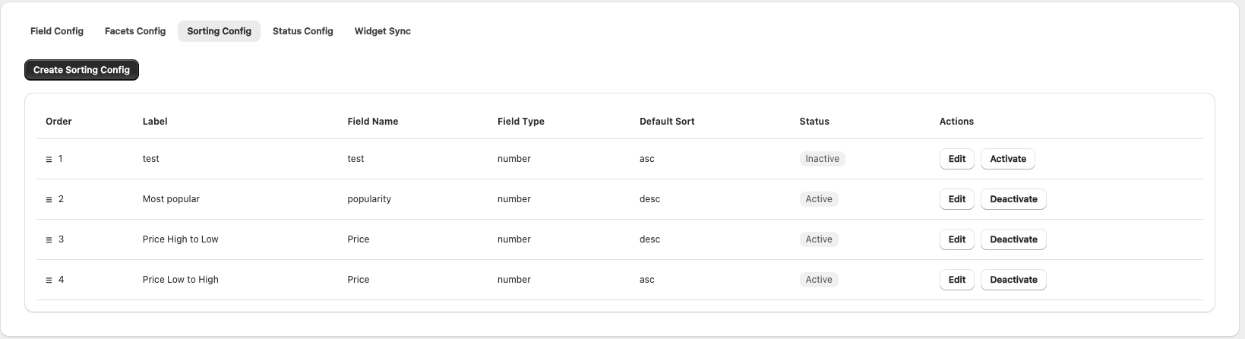Image resolution: width=1245 pixels, height=339 pixels.
Task: Edit the Most popular sorting config
Action: 957,199
